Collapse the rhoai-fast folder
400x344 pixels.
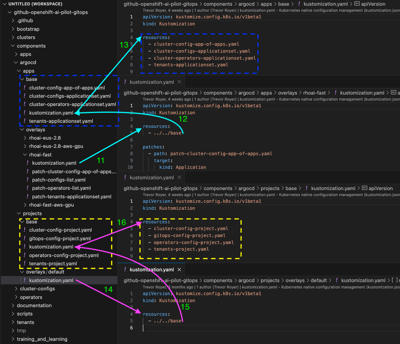pyautogui.click(x=25, y=155)
